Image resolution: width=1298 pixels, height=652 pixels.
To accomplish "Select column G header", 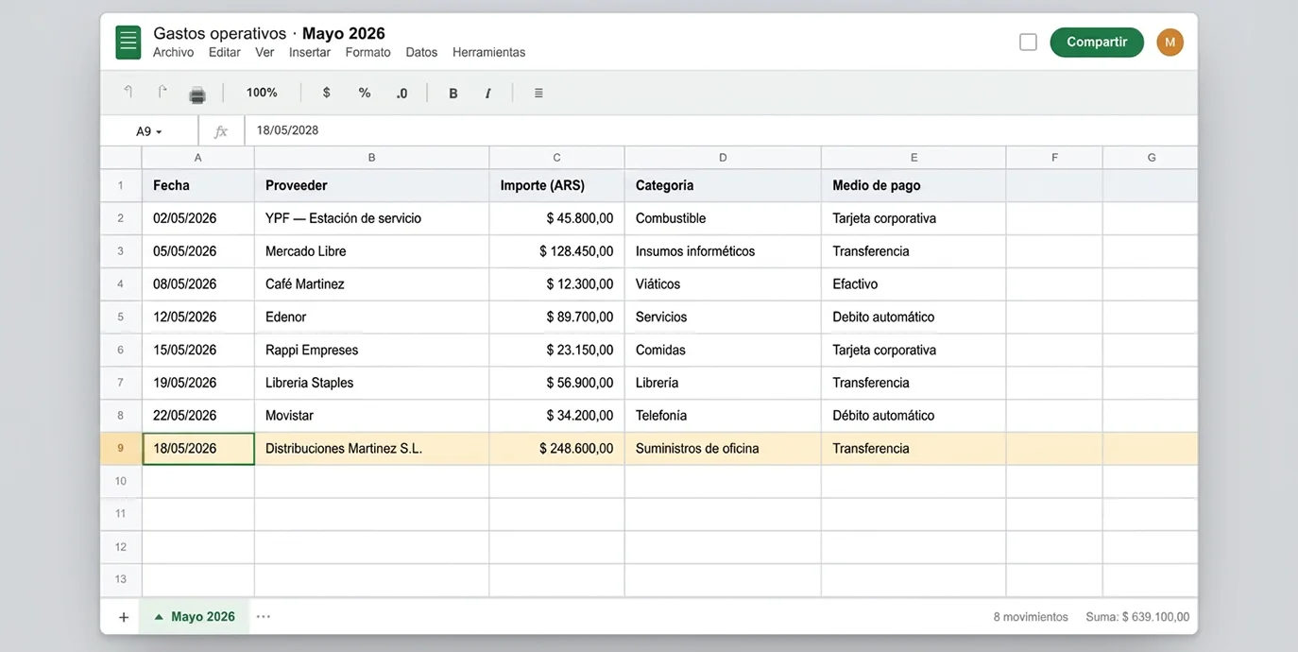I will (x=1151, y=158).
